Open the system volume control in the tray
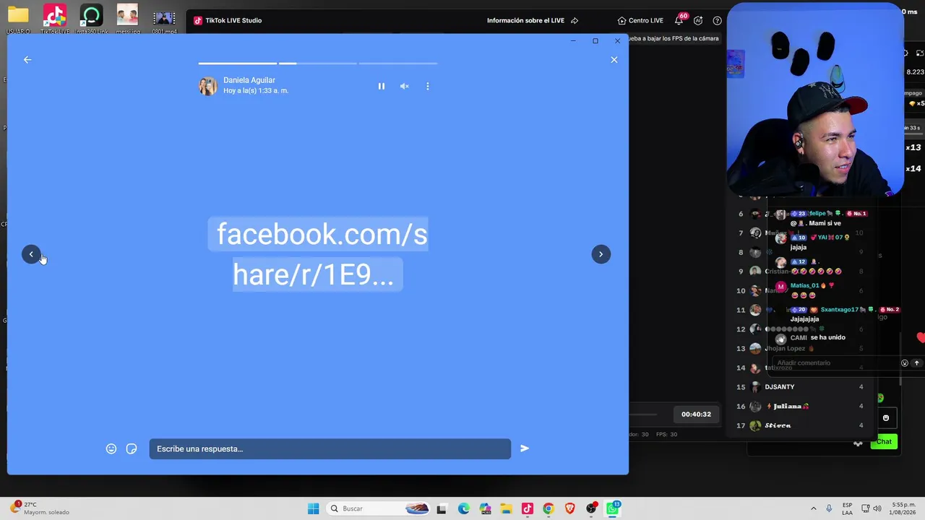This screenshot has width=925, height=520. click(x=879, y=508)
